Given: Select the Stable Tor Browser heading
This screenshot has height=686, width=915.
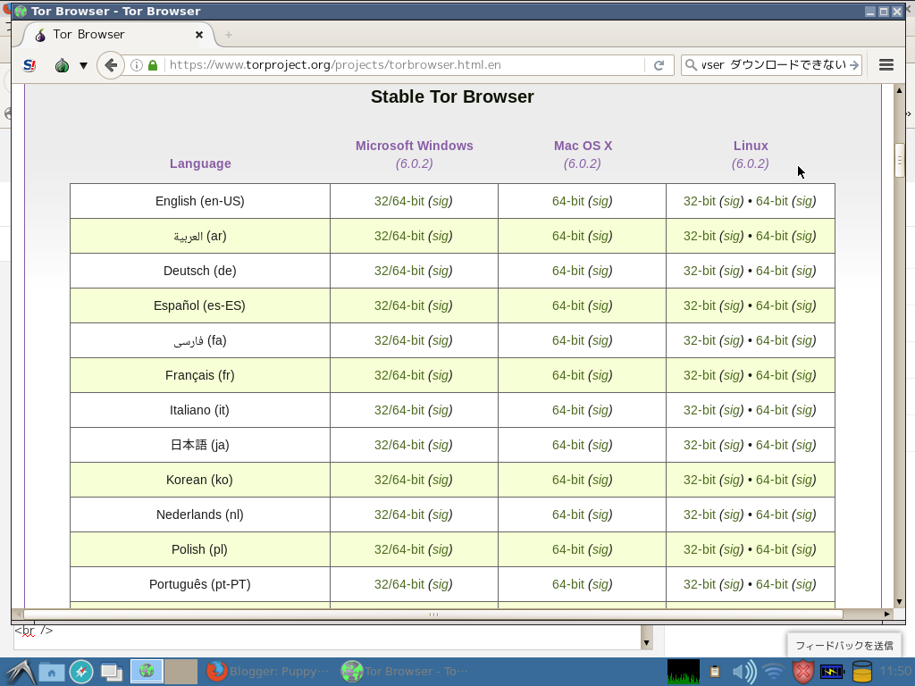Looking at the screenshot, I should click(452, 96).
